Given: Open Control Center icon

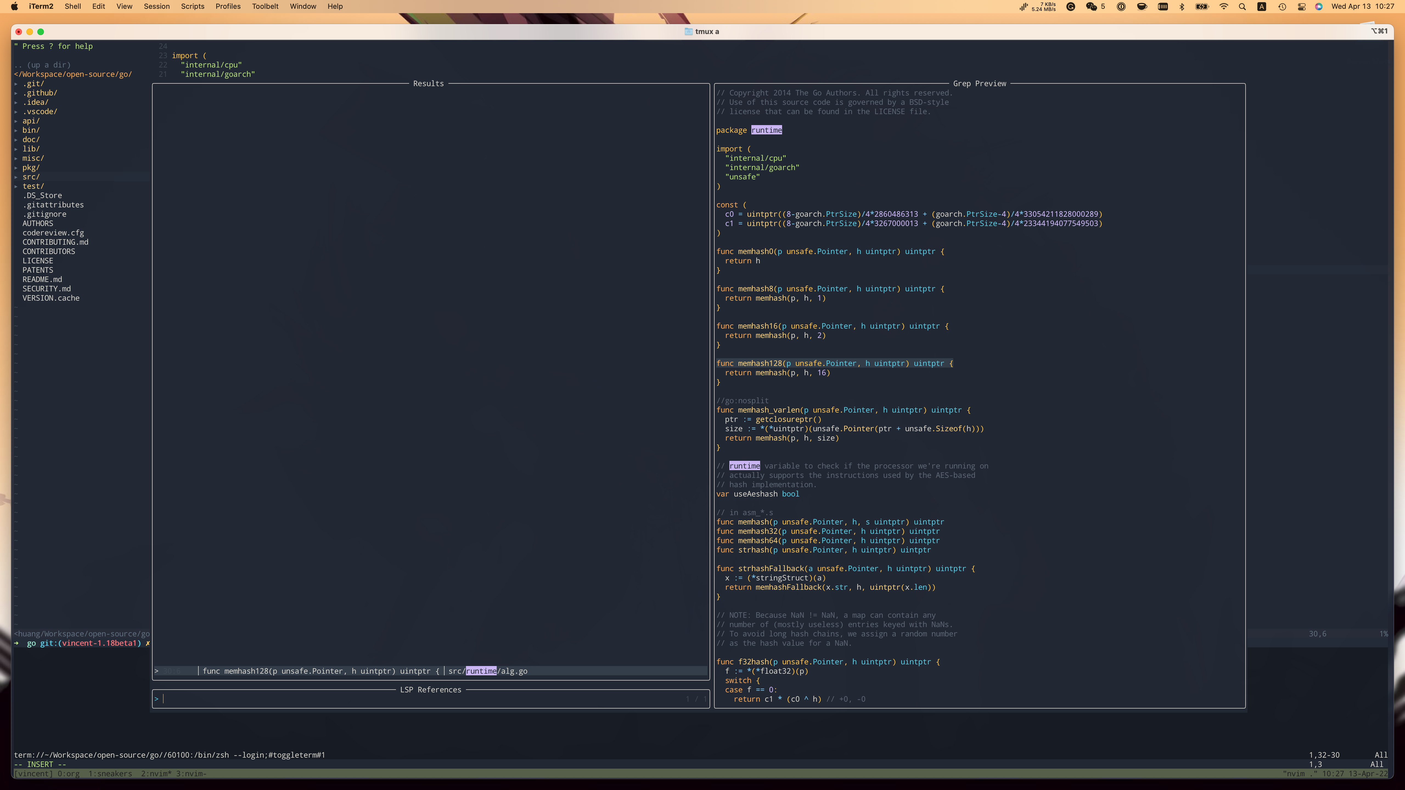Looking at the screenshot, I should pos(1301,7).
